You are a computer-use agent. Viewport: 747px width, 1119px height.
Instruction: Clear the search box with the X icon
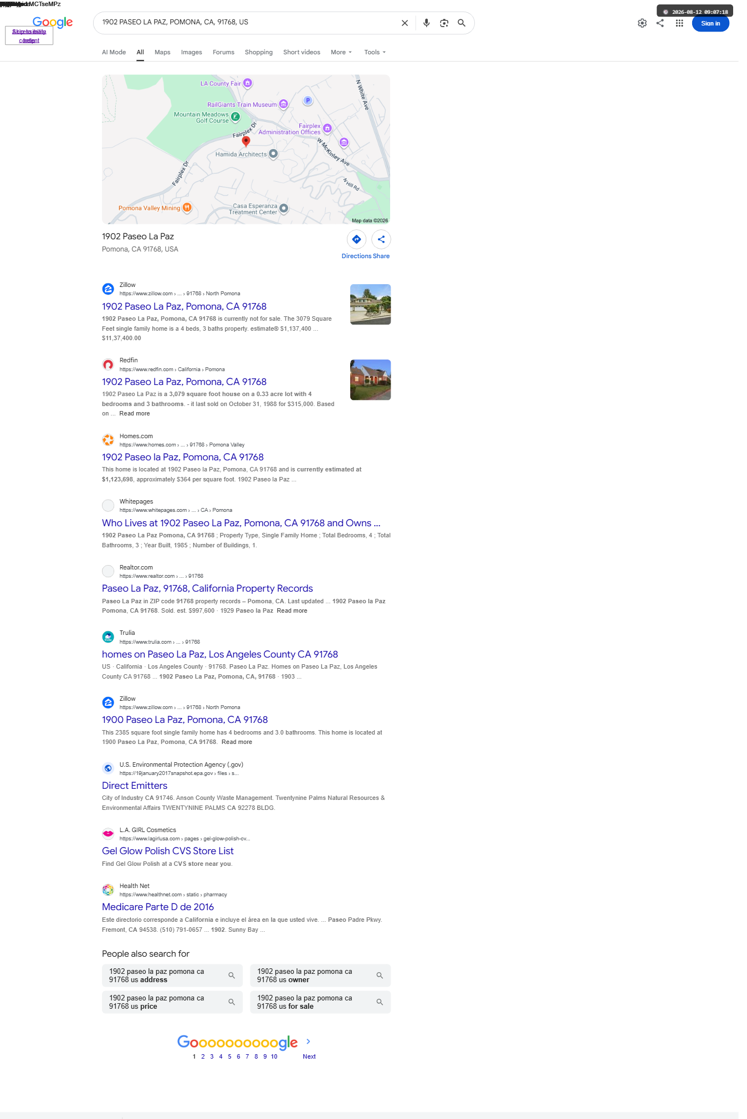tap(405, 23)
